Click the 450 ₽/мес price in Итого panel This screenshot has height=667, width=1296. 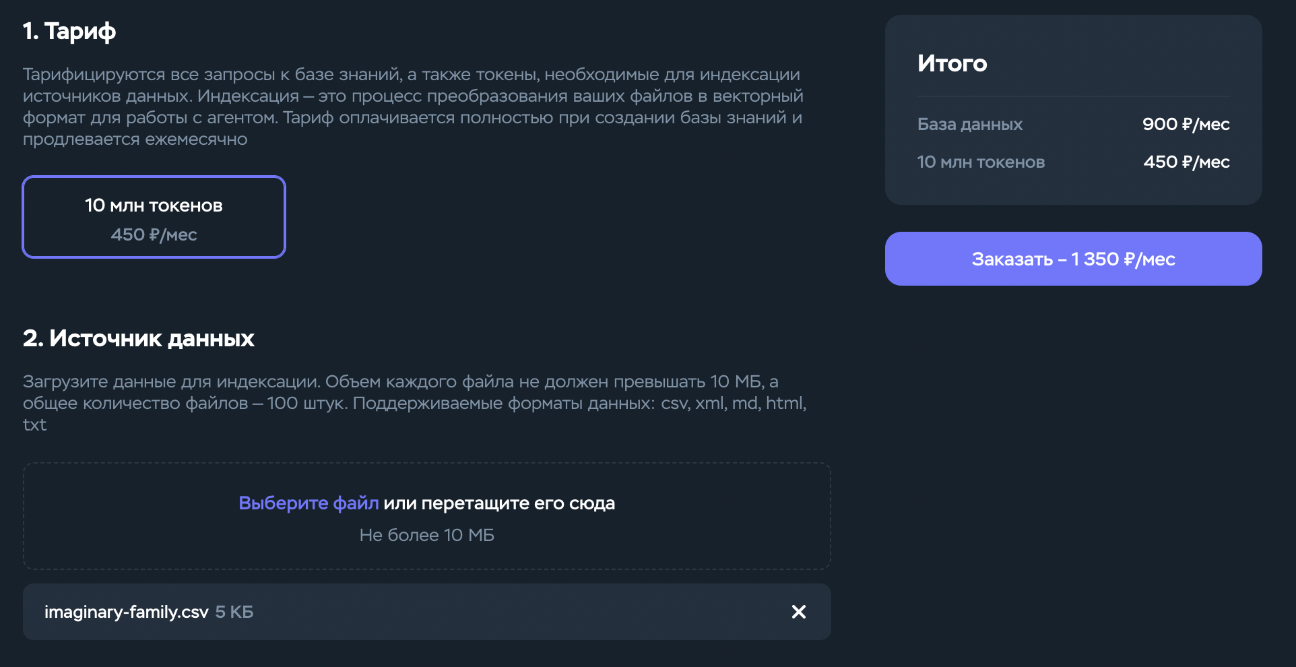pos(1186,162)
